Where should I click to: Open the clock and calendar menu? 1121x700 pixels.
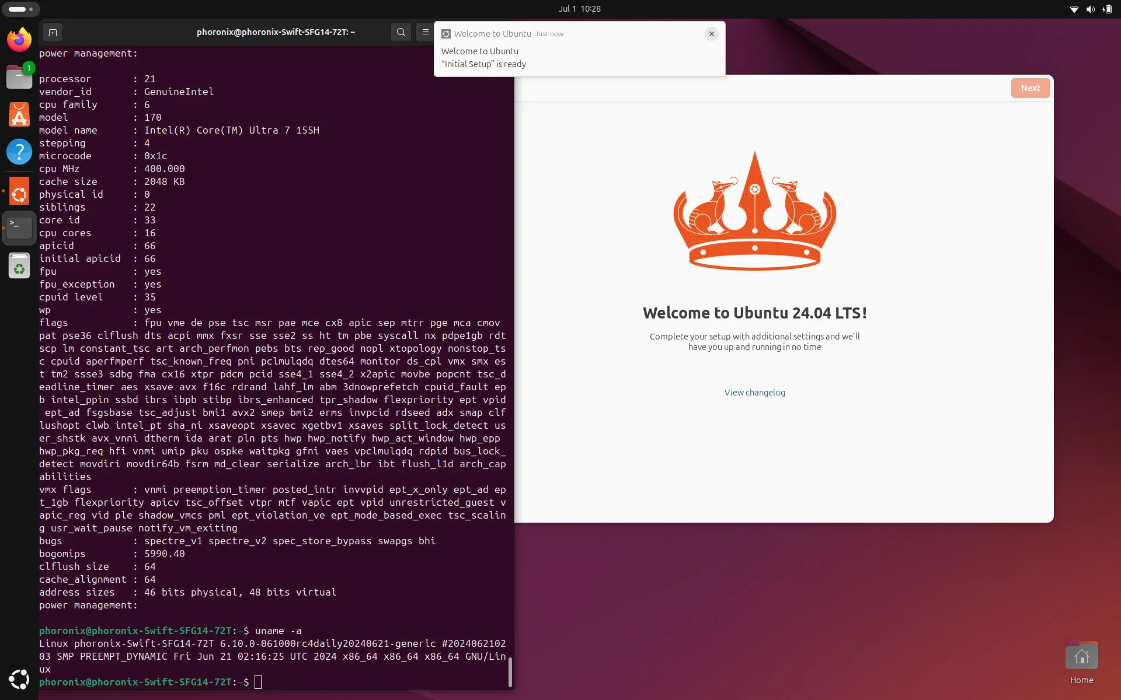coord(579,9)
